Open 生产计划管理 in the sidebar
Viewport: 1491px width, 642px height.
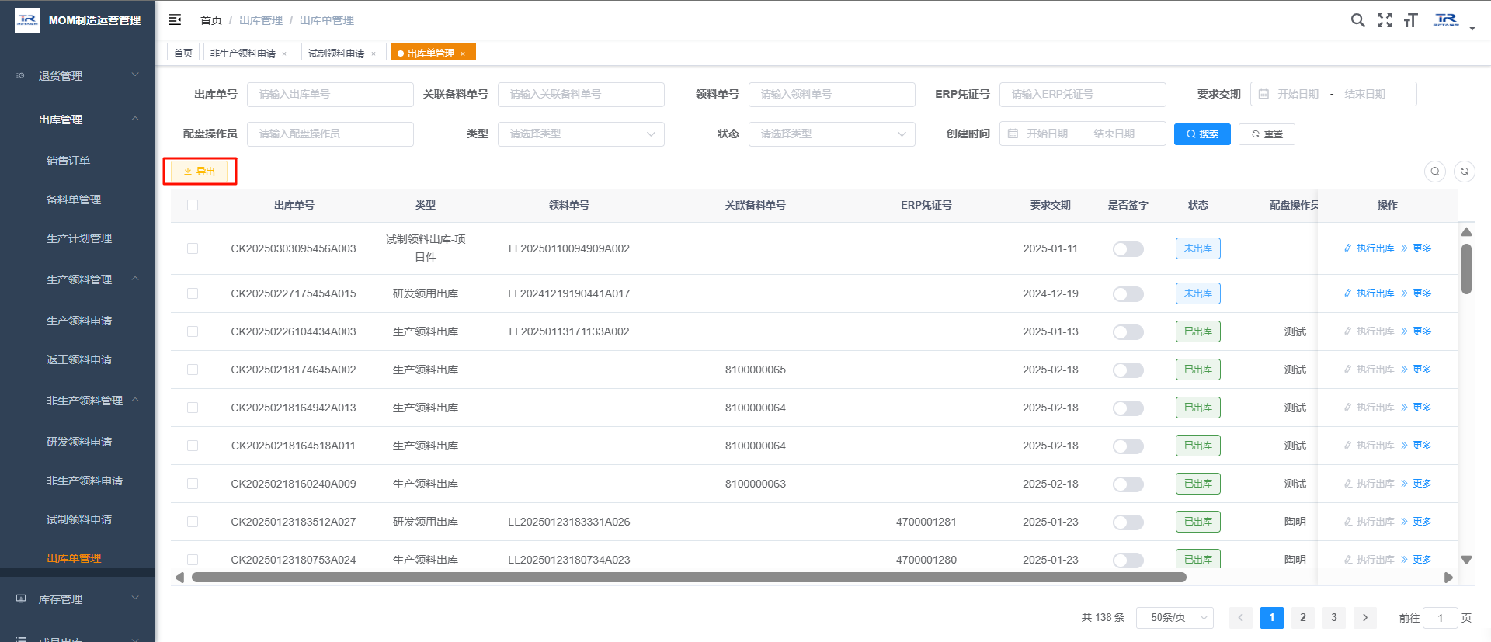[78, 238]
